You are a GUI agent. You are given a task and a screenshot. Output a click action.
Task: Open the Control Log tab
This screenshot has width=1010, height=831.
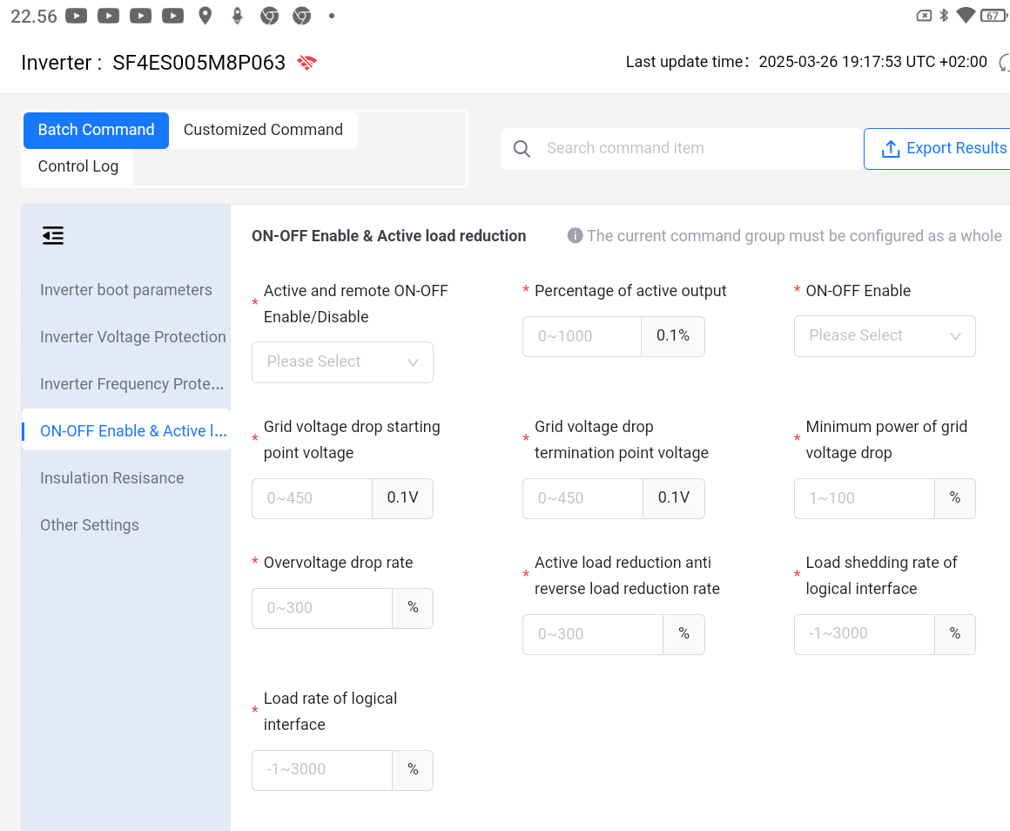[x=78, y=166]
